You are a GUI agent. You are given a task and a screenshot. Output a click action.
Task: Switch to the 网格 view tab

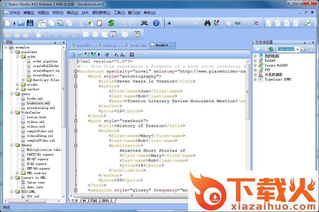(94, 201)
